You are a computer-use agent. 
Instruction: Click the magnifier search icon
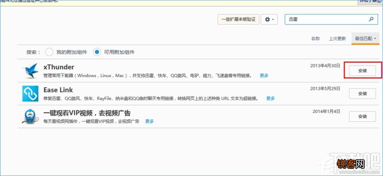coord(371,19)
